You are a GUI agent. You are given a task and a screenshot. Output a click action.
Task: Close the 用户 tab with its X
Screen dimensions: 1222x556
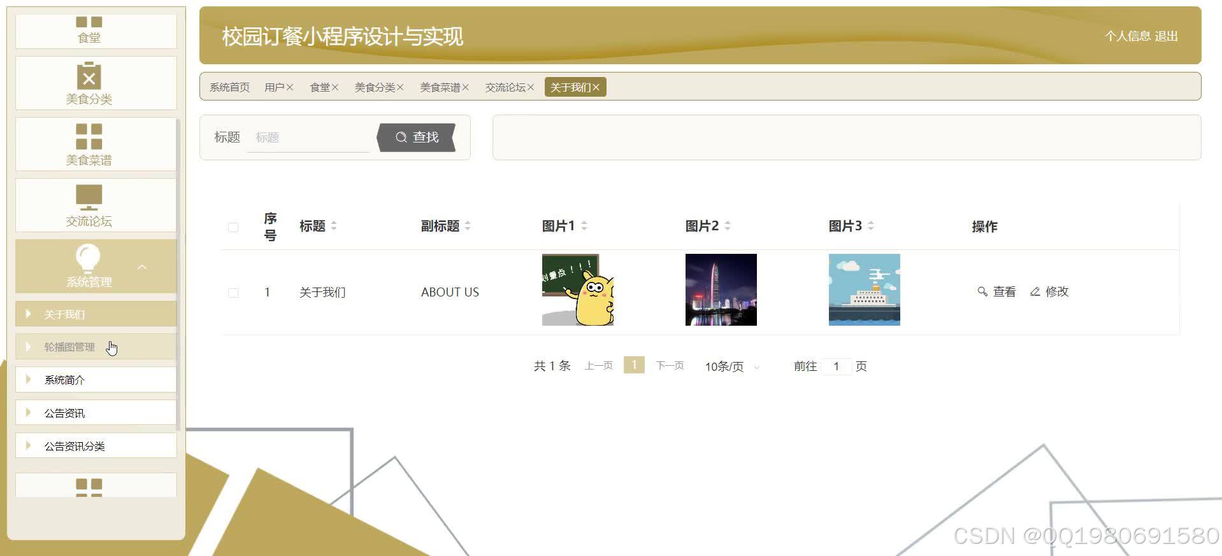coord(290,88)
